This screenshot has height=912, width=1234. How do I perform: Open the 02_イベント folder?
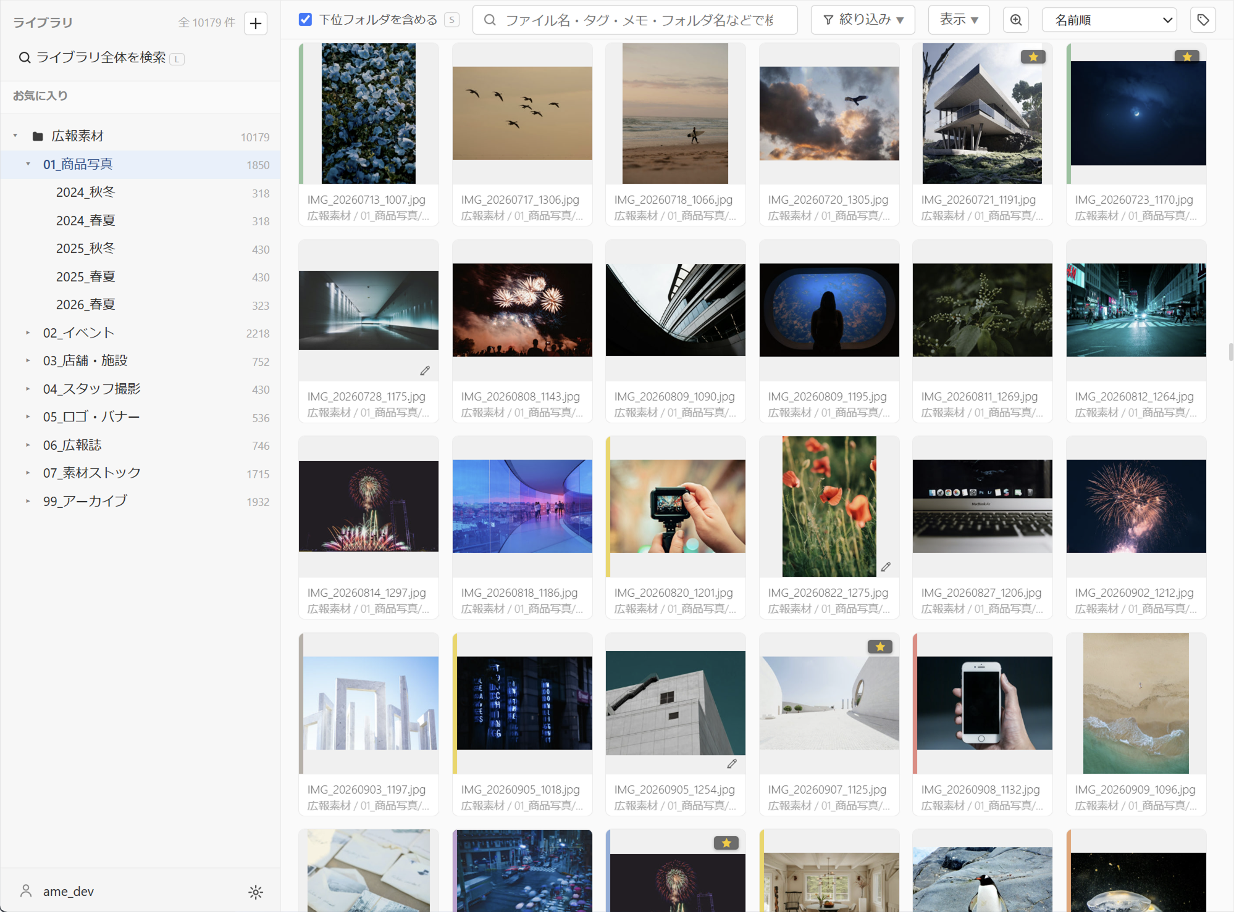pos(140,333)
